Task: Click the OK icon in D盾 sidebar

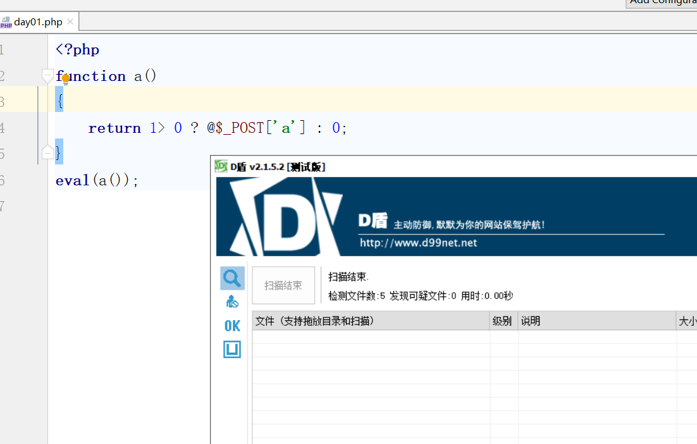Action: [x=232, y=326]
